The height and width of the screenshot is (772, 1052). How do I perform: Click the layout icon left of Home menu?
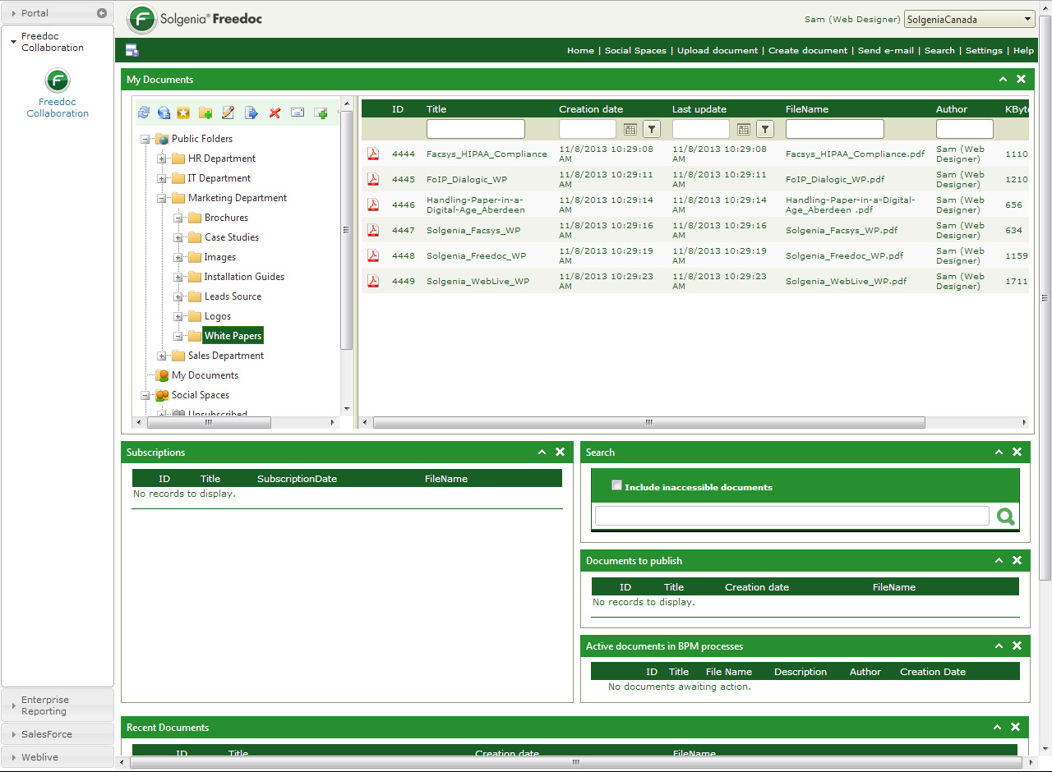[132, 50]
